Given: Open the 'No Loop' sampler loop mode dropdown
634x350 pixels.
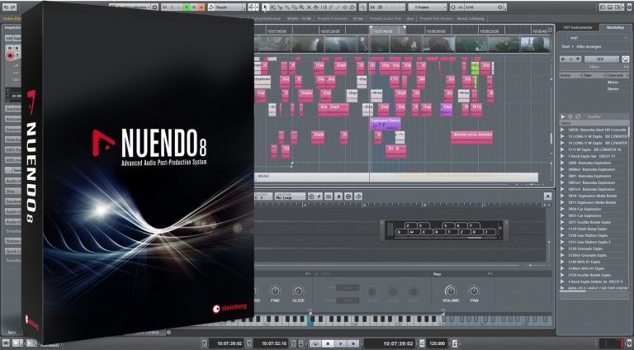Looking at the screenshot, I should pos(290,196).
